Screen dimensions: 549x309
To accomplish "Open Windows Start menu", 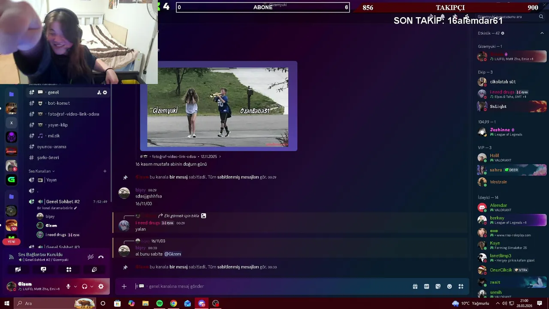I will click(6, 303).
